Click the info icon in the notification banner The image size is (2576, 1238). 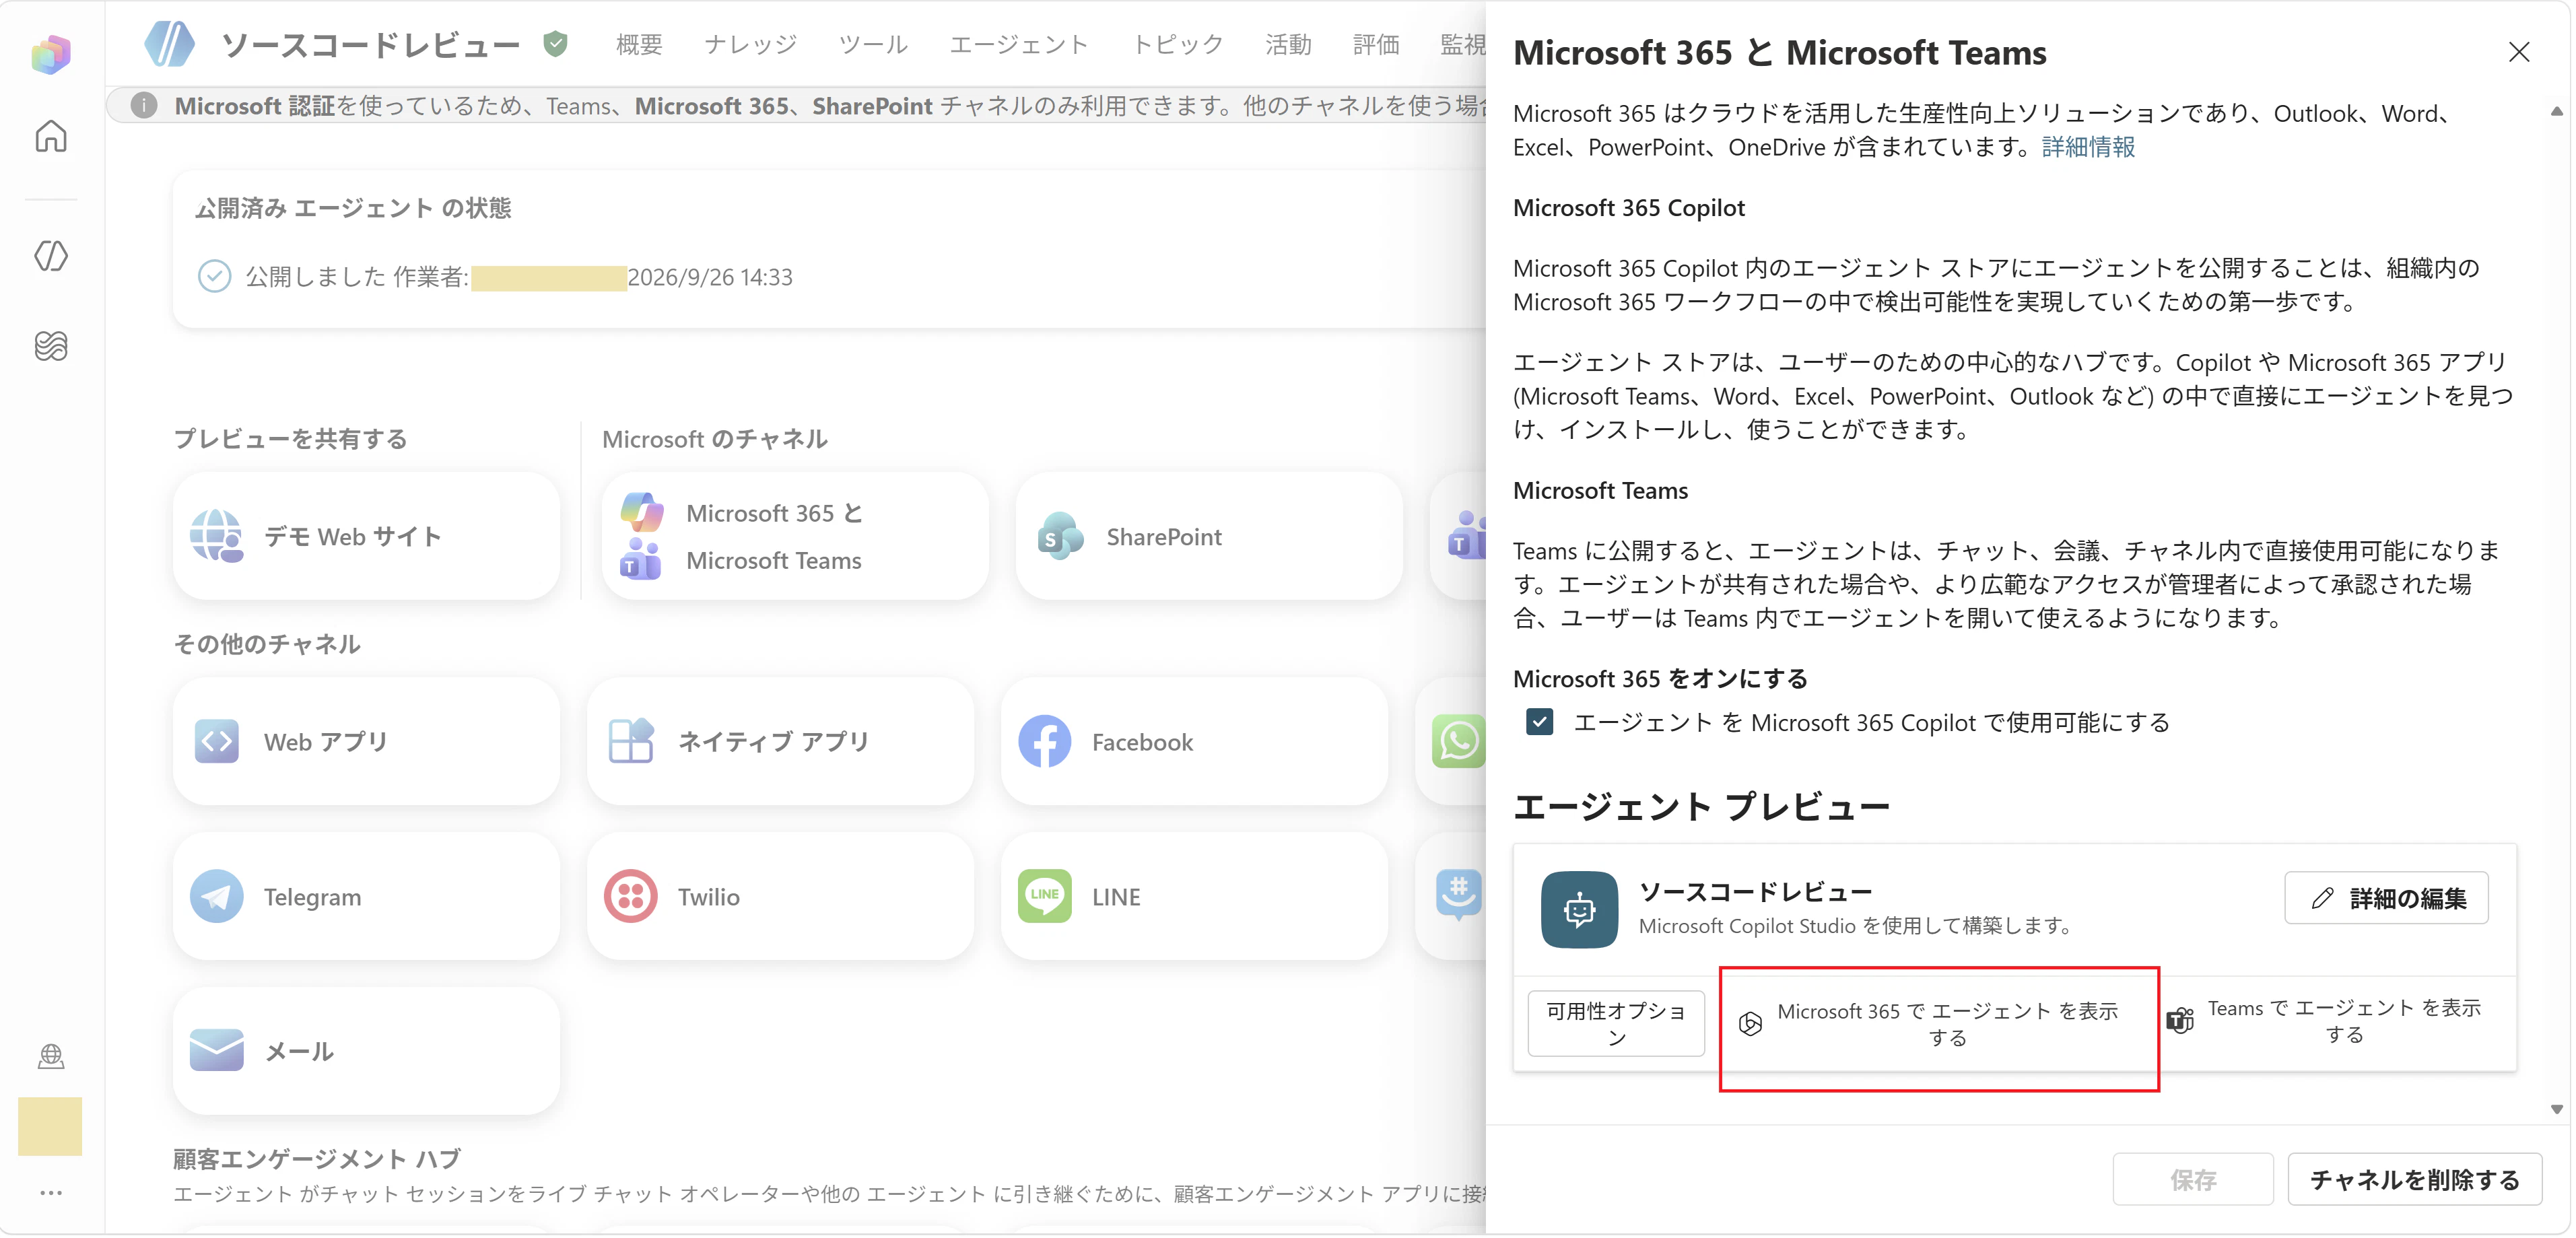(144, 105)
